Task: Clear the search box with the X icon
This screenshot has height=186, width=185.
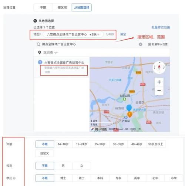Action: pos(141,44)
